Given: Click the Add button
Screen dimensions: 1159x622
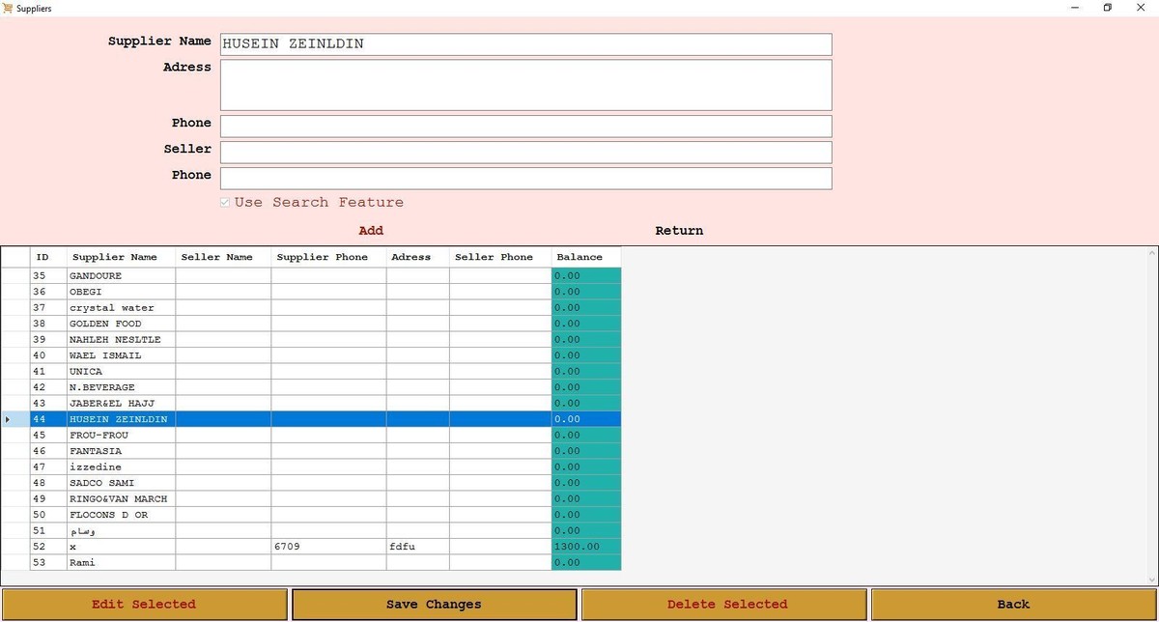Looking at the screenshot, I should tap(371, 231).
